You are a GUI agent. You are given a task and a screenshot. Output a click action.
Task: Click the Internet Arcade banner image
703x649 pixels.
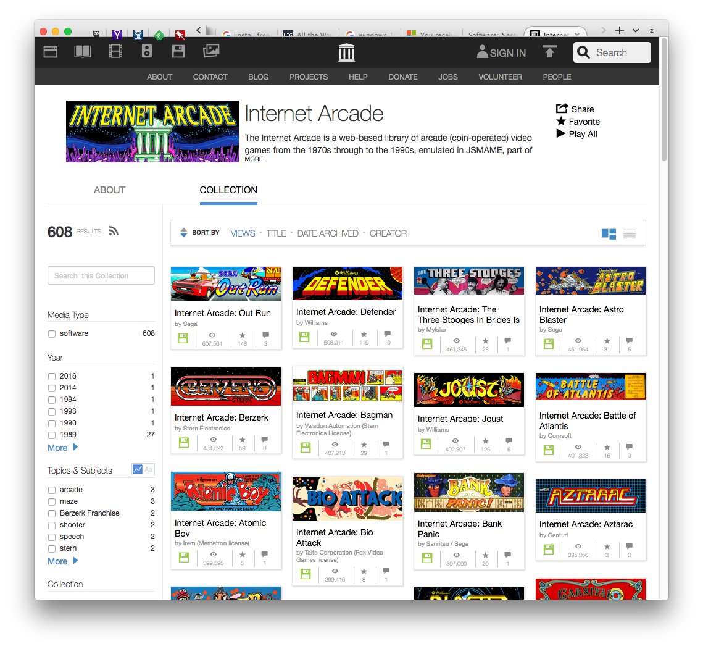[152, 132]
